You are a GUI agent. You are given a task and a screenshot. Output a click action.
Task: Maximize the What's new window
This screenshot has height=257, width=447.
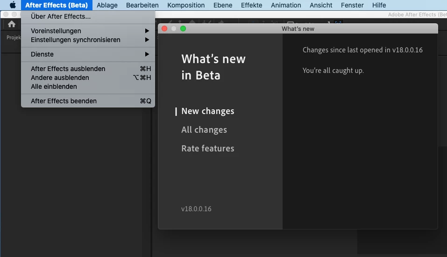click(183, 29)
